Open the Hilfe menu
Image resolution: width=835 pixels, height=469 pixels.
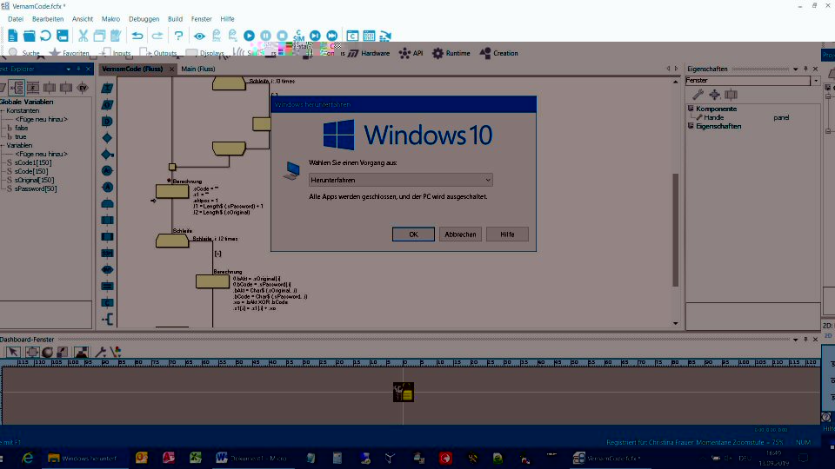(227, 18)
